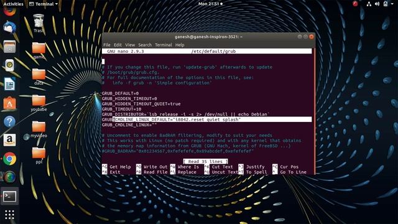
Task: Click the volume icon in top bar
Action: pyautogui.click(x=377, y=4)
